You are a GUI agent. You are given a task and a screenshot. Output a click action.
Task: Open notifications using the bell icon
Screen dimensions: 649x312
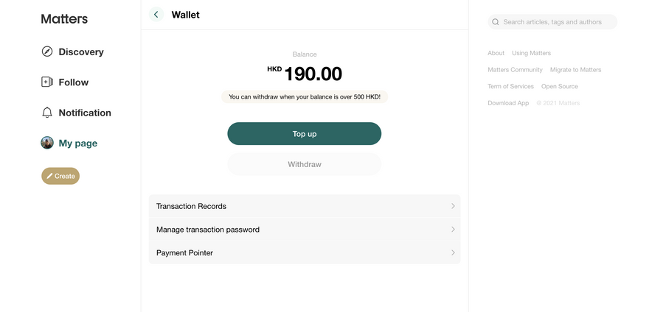click(47, 113)
